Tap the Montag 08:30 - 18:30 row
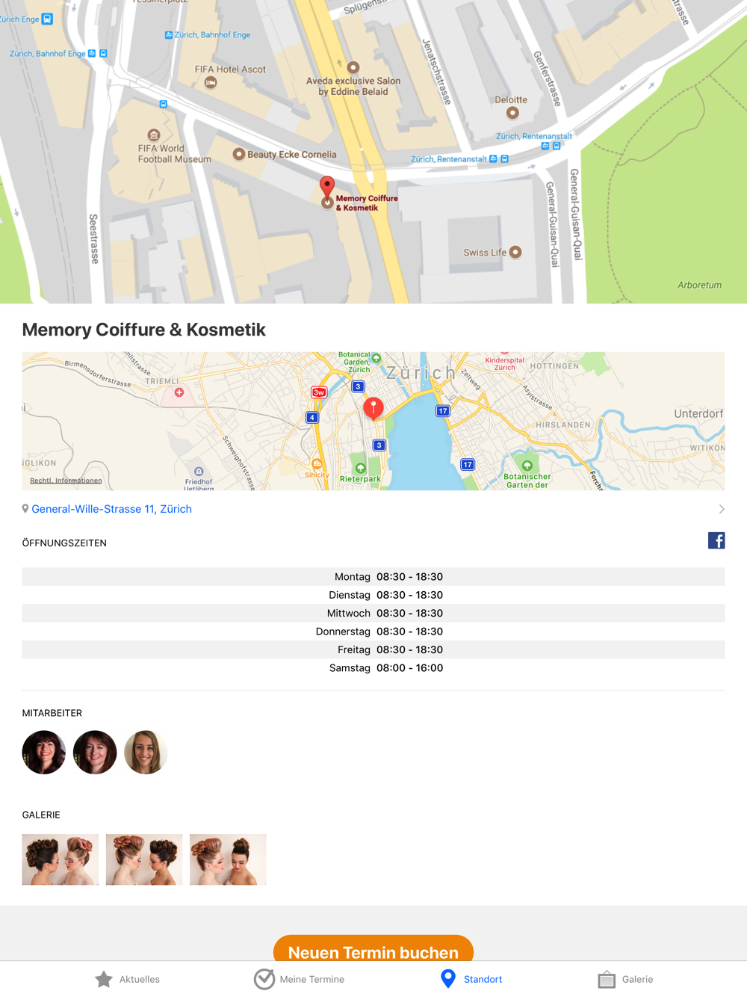 373,577
